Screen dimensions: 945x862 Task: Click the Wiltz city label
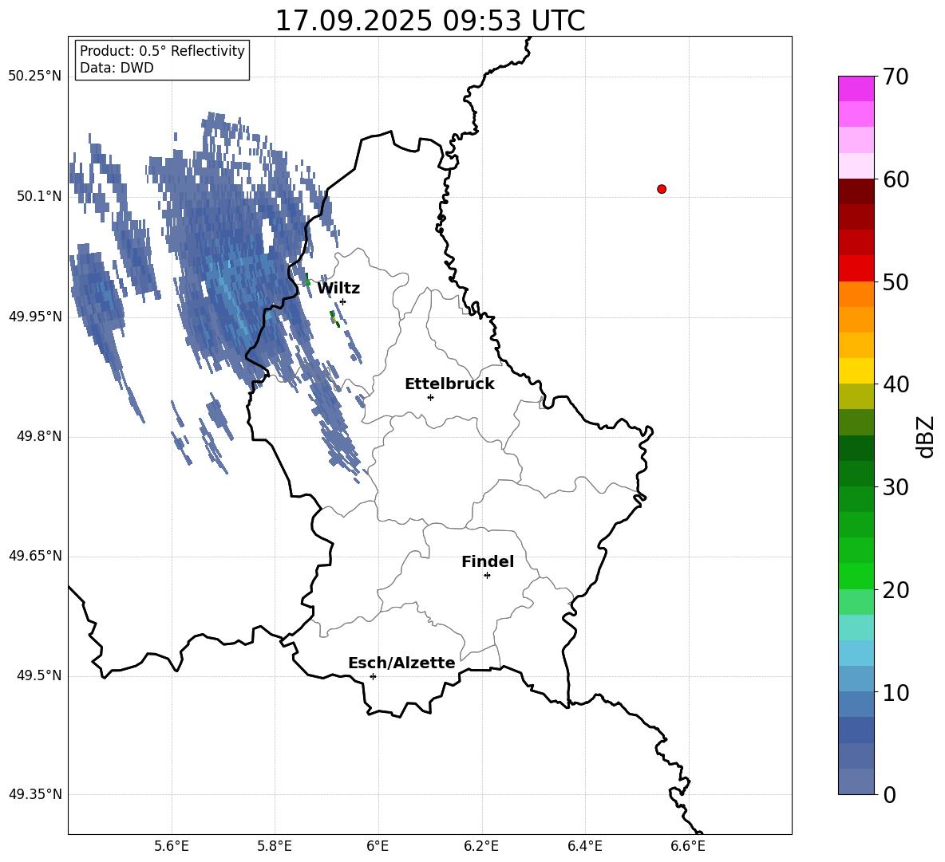click(338, 289)
